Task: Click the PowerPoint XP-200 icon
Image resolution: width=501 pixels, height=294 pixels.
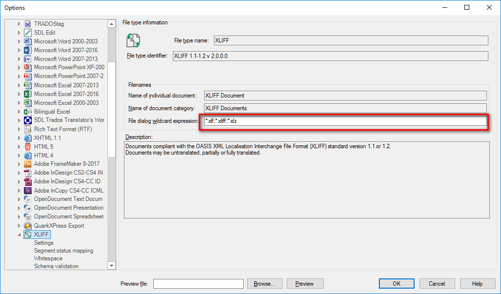Action: pos(28,67)
